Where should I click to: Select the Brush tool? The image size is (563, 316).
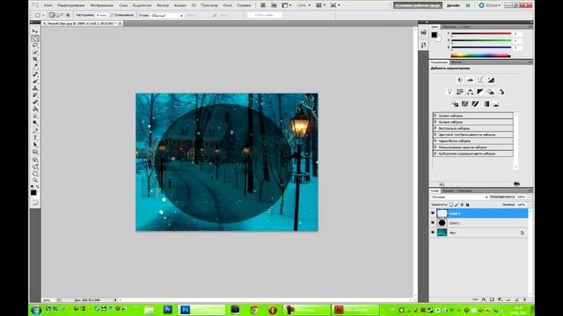tap(35, 82)
